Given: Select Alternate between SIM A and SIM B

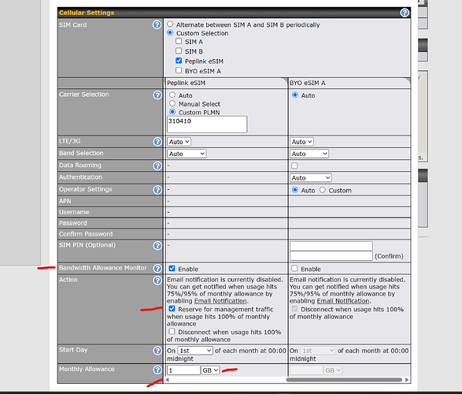Looking at the screenshot, I should [170, 24].
